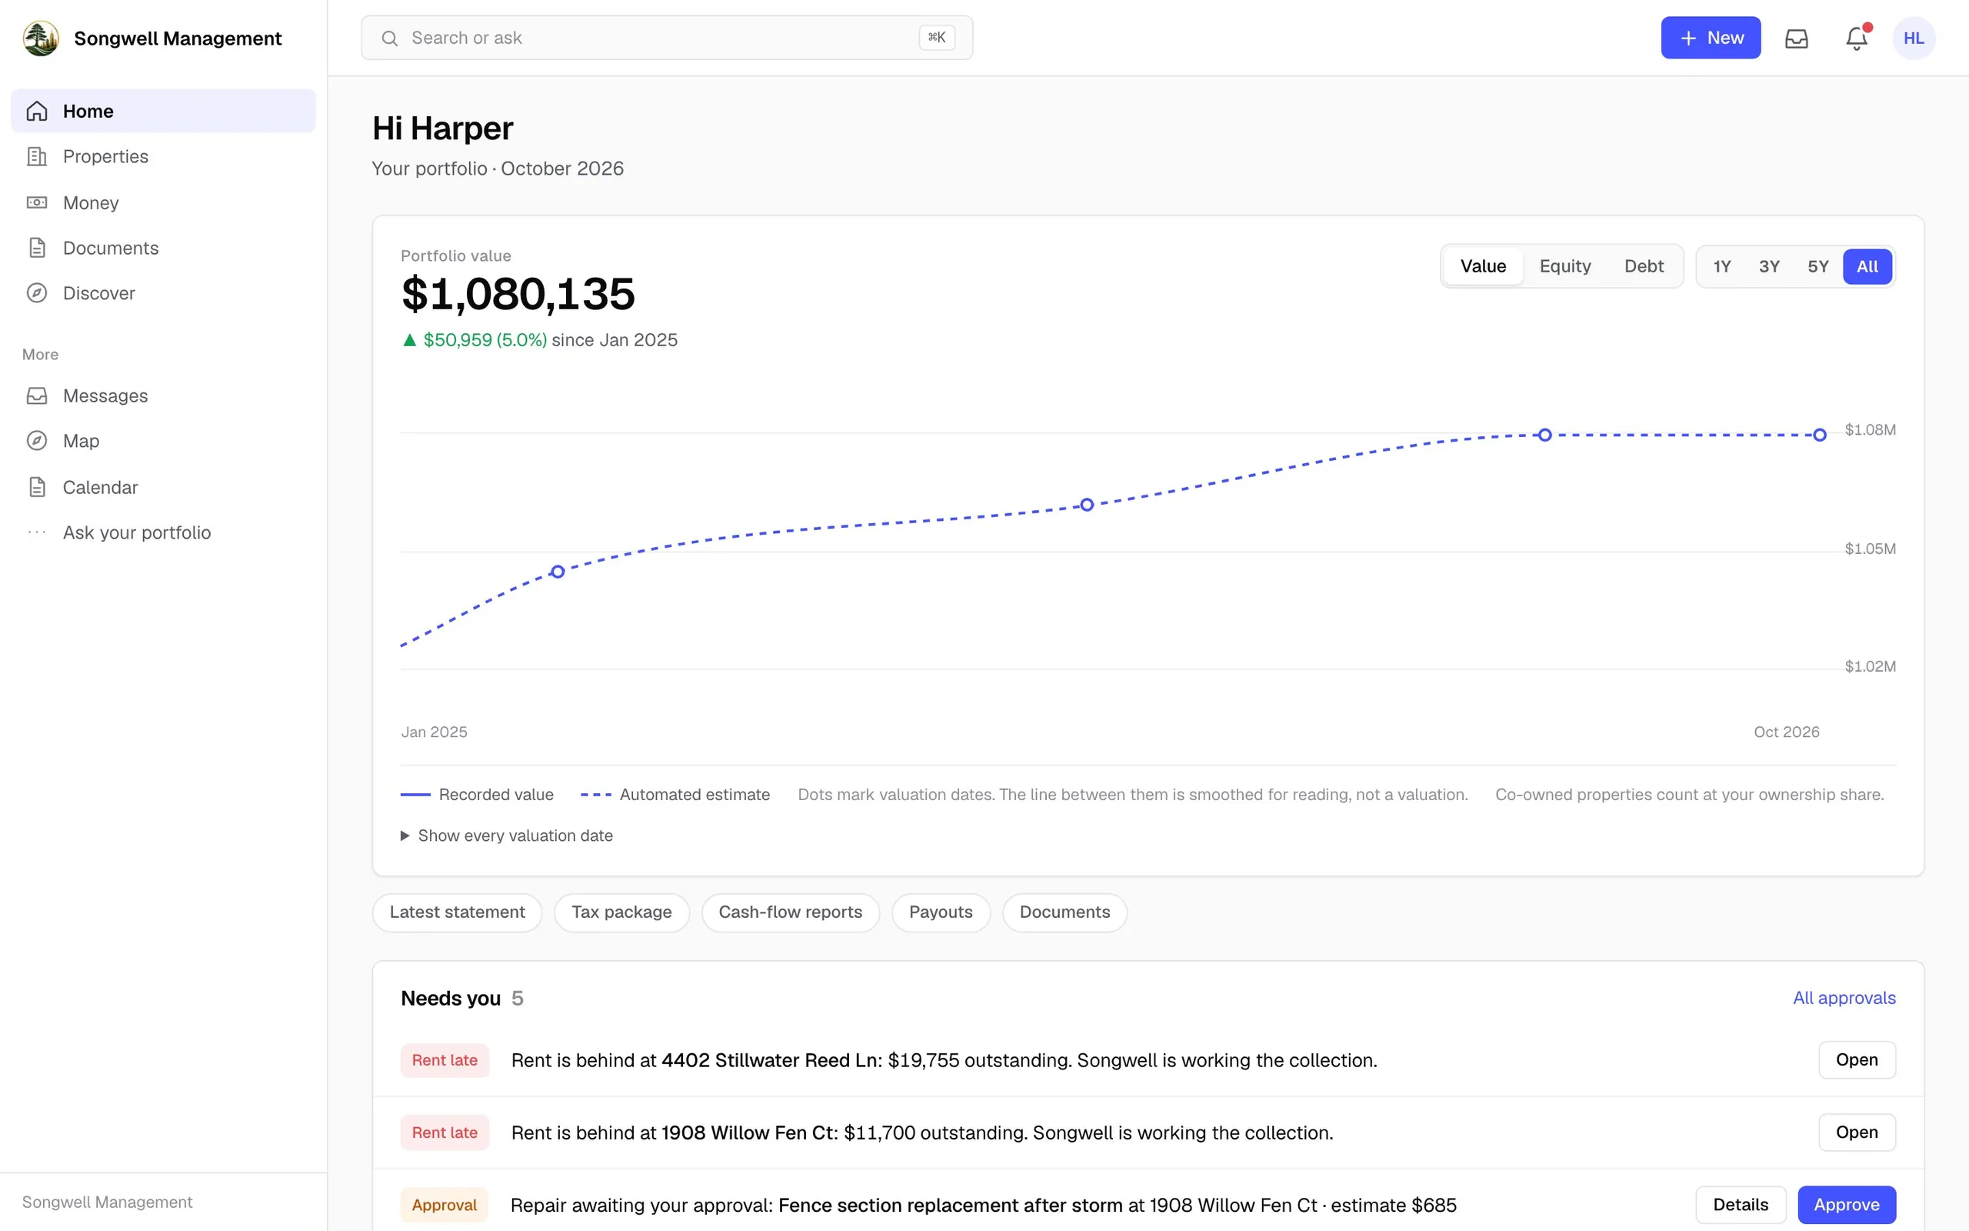Approve the fence section replacement repair

pos(1846,1204)
